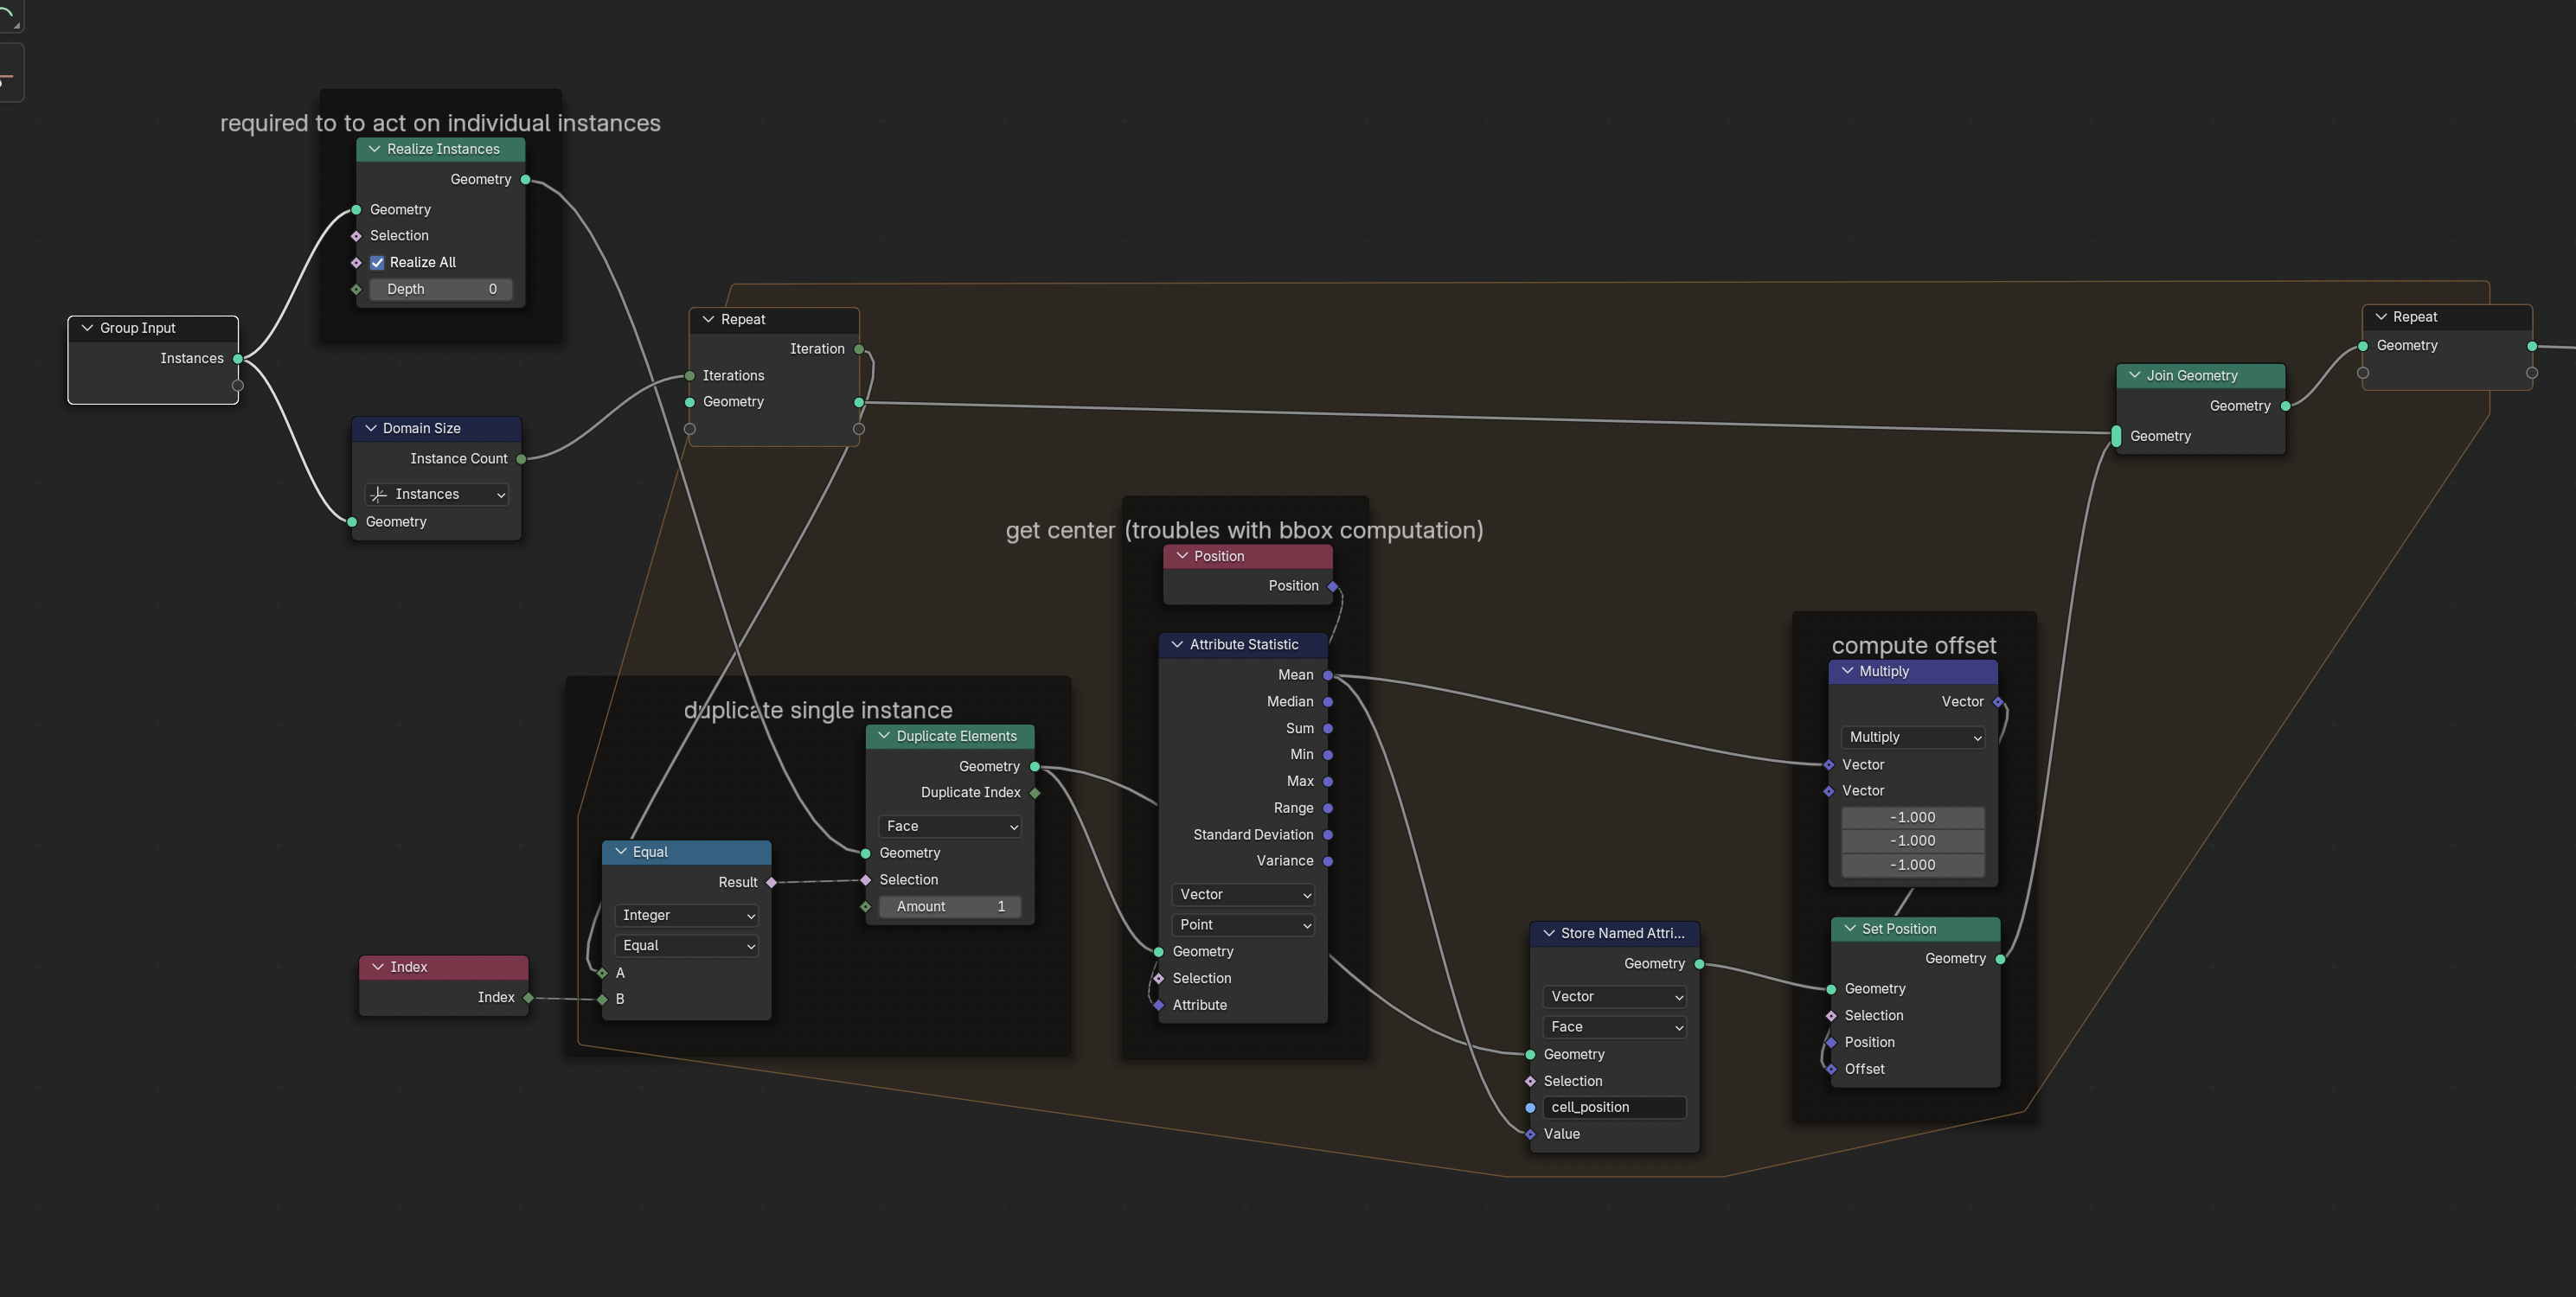Click the Store Named Attribute Value input socket

1530,1134
